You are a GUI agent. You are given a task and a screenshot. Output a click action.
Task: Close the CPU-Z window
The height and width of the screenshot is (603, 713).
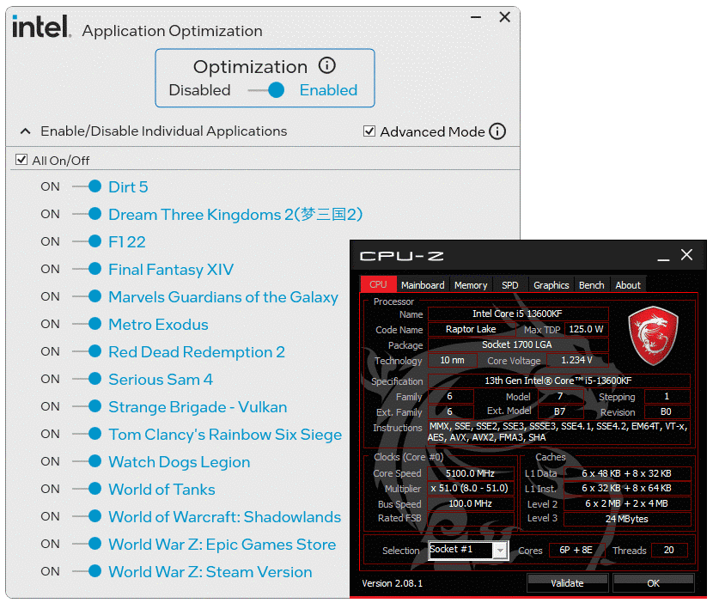pyautogui.click(x=686, y=254)
